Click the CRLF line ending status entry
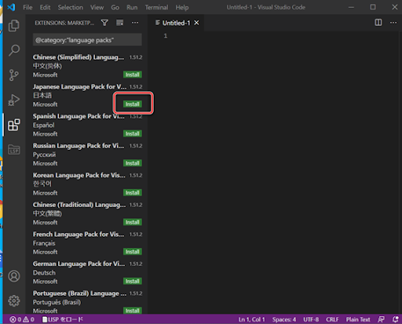 point(332,319)
